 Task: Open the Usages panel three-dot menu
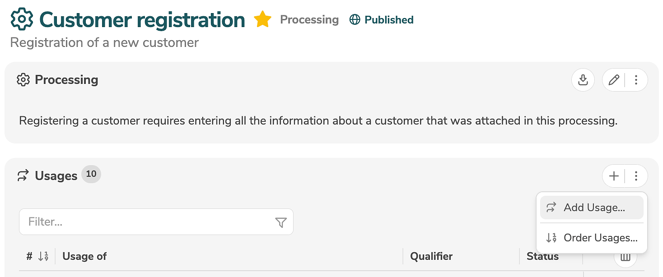636,176
